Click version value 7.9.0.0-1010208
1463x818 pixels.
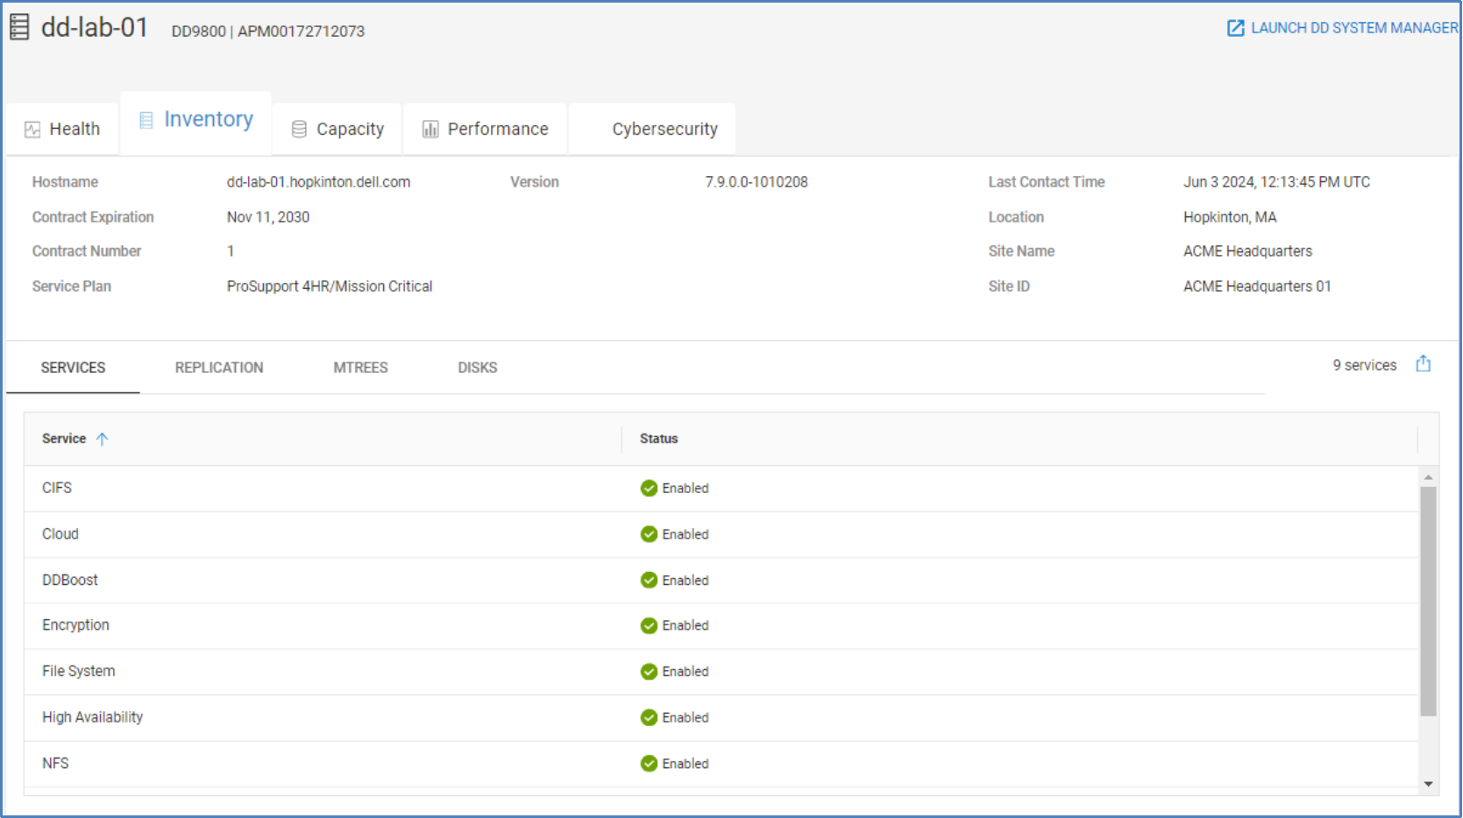[x=756, y=182]
